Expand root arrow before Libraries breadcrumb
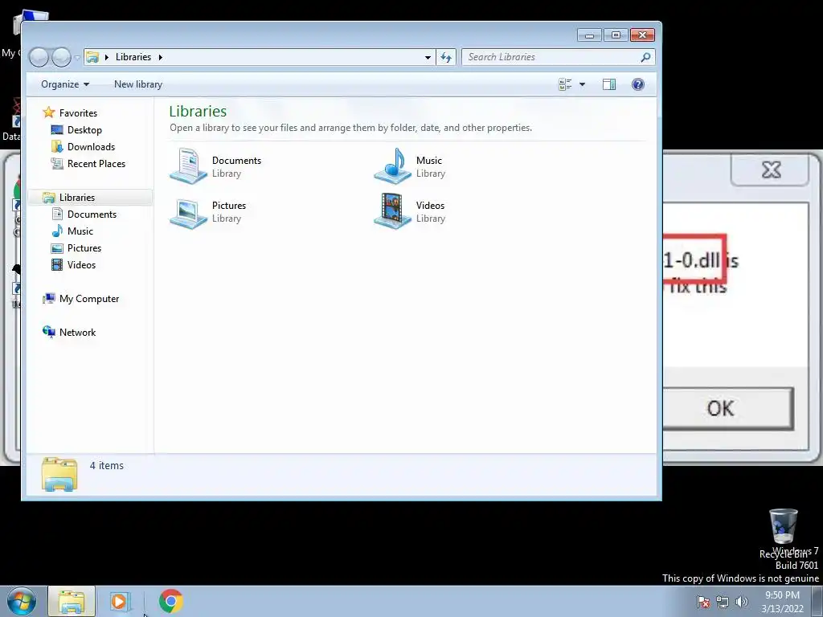The width and height of the screenshot is (823, 617). click(107, 57)
